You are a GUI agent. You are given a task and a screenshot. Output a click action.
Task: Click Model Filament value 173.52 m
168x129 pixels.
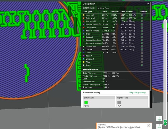[x=106, y=76]
